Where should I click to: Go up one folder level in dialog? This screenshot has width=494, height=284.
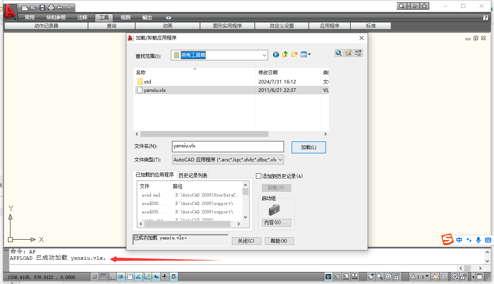coord(285,55)
